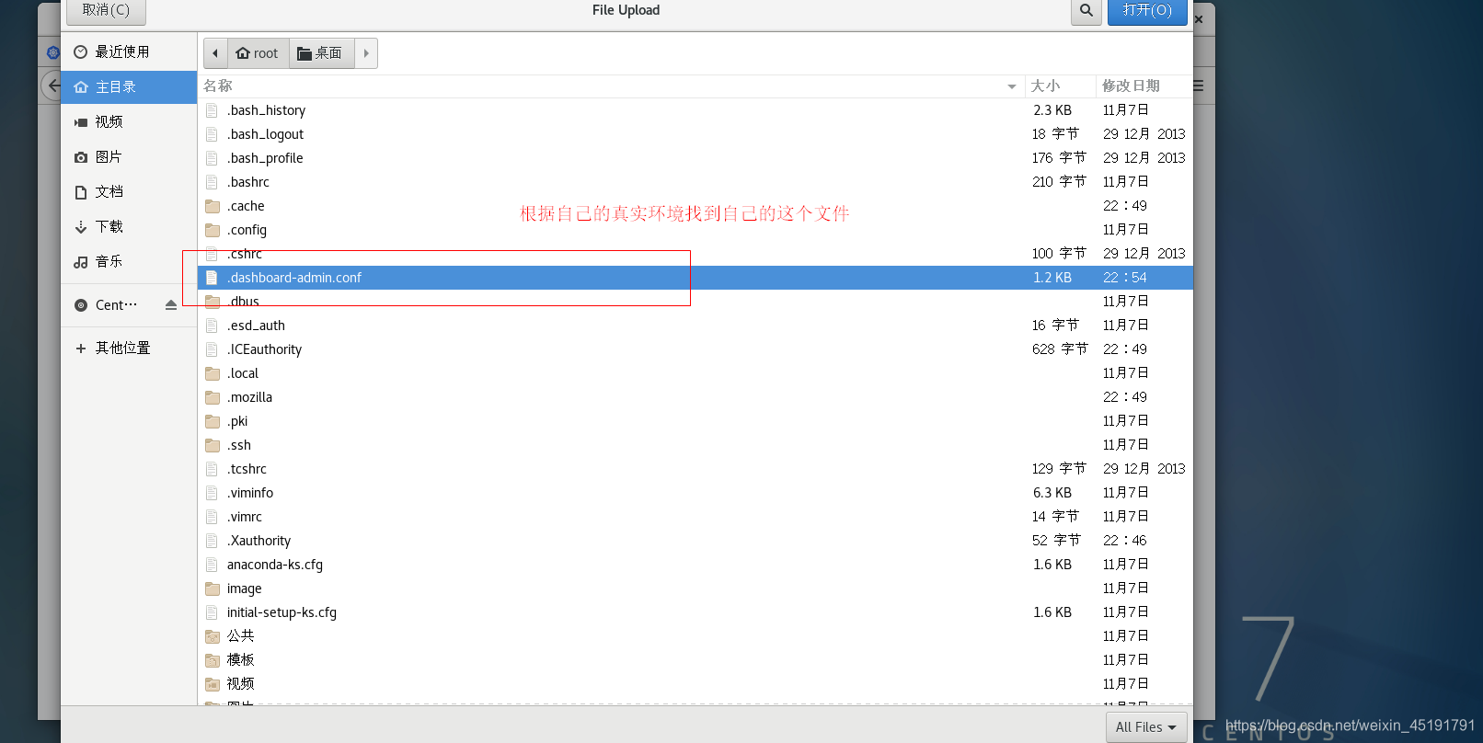Image resolution: width=1483 pixels, height=743 pixels.
Task: Go to 图片 pictures in sidebar
Action: (x=129, y=156)
